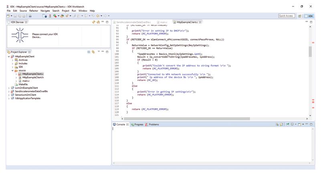Switch to the XDK perspective button
321x176 pixels.
[309, 16]
